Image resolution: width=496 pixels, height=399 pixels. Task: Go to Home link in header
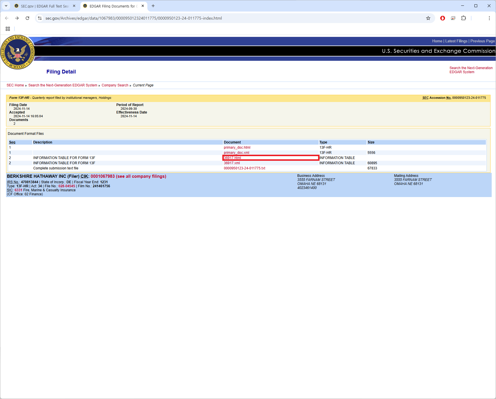[437, 41]
